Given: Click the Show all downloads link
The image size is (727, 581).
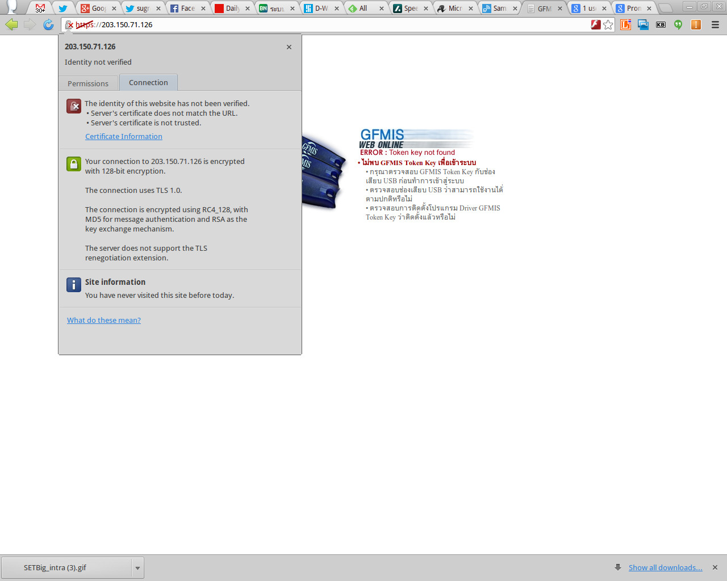Looking at the screenshot, I should 666,567.
